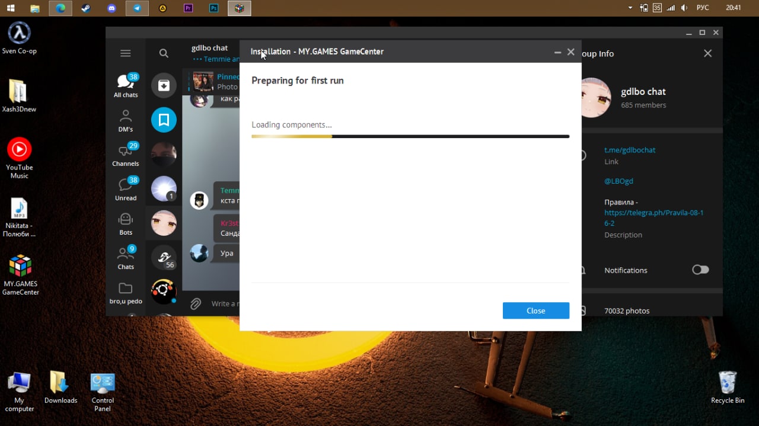Open the Windows Start menu
759x426 pixels.
pos(11,8)
